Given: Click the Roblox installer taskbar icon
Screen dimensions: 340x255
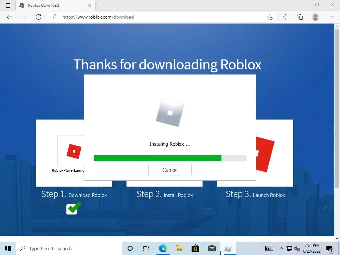Looking at the screenshot, I should click(x=228, y=248).
